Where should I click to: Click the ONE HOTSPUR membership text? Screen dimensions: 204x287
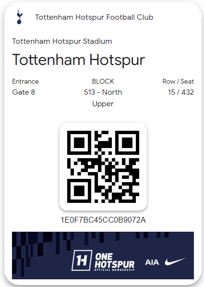click(114, 261)
